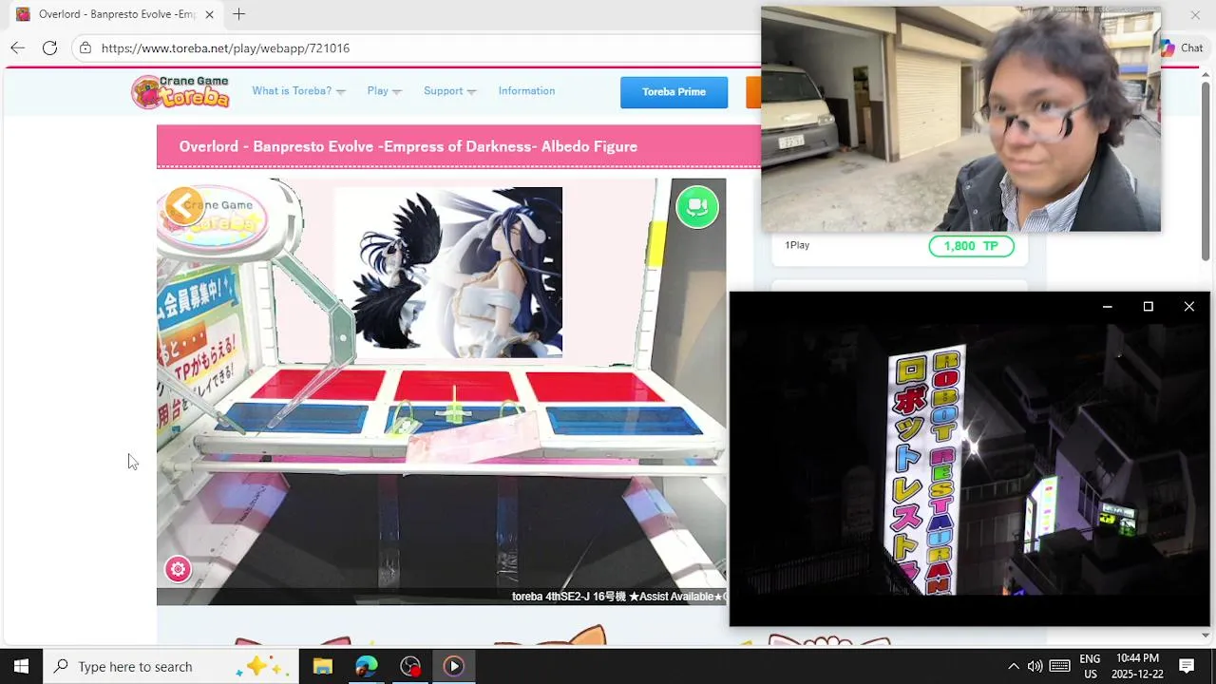Open the pink gear settings on game view

(x=178, y=569)
